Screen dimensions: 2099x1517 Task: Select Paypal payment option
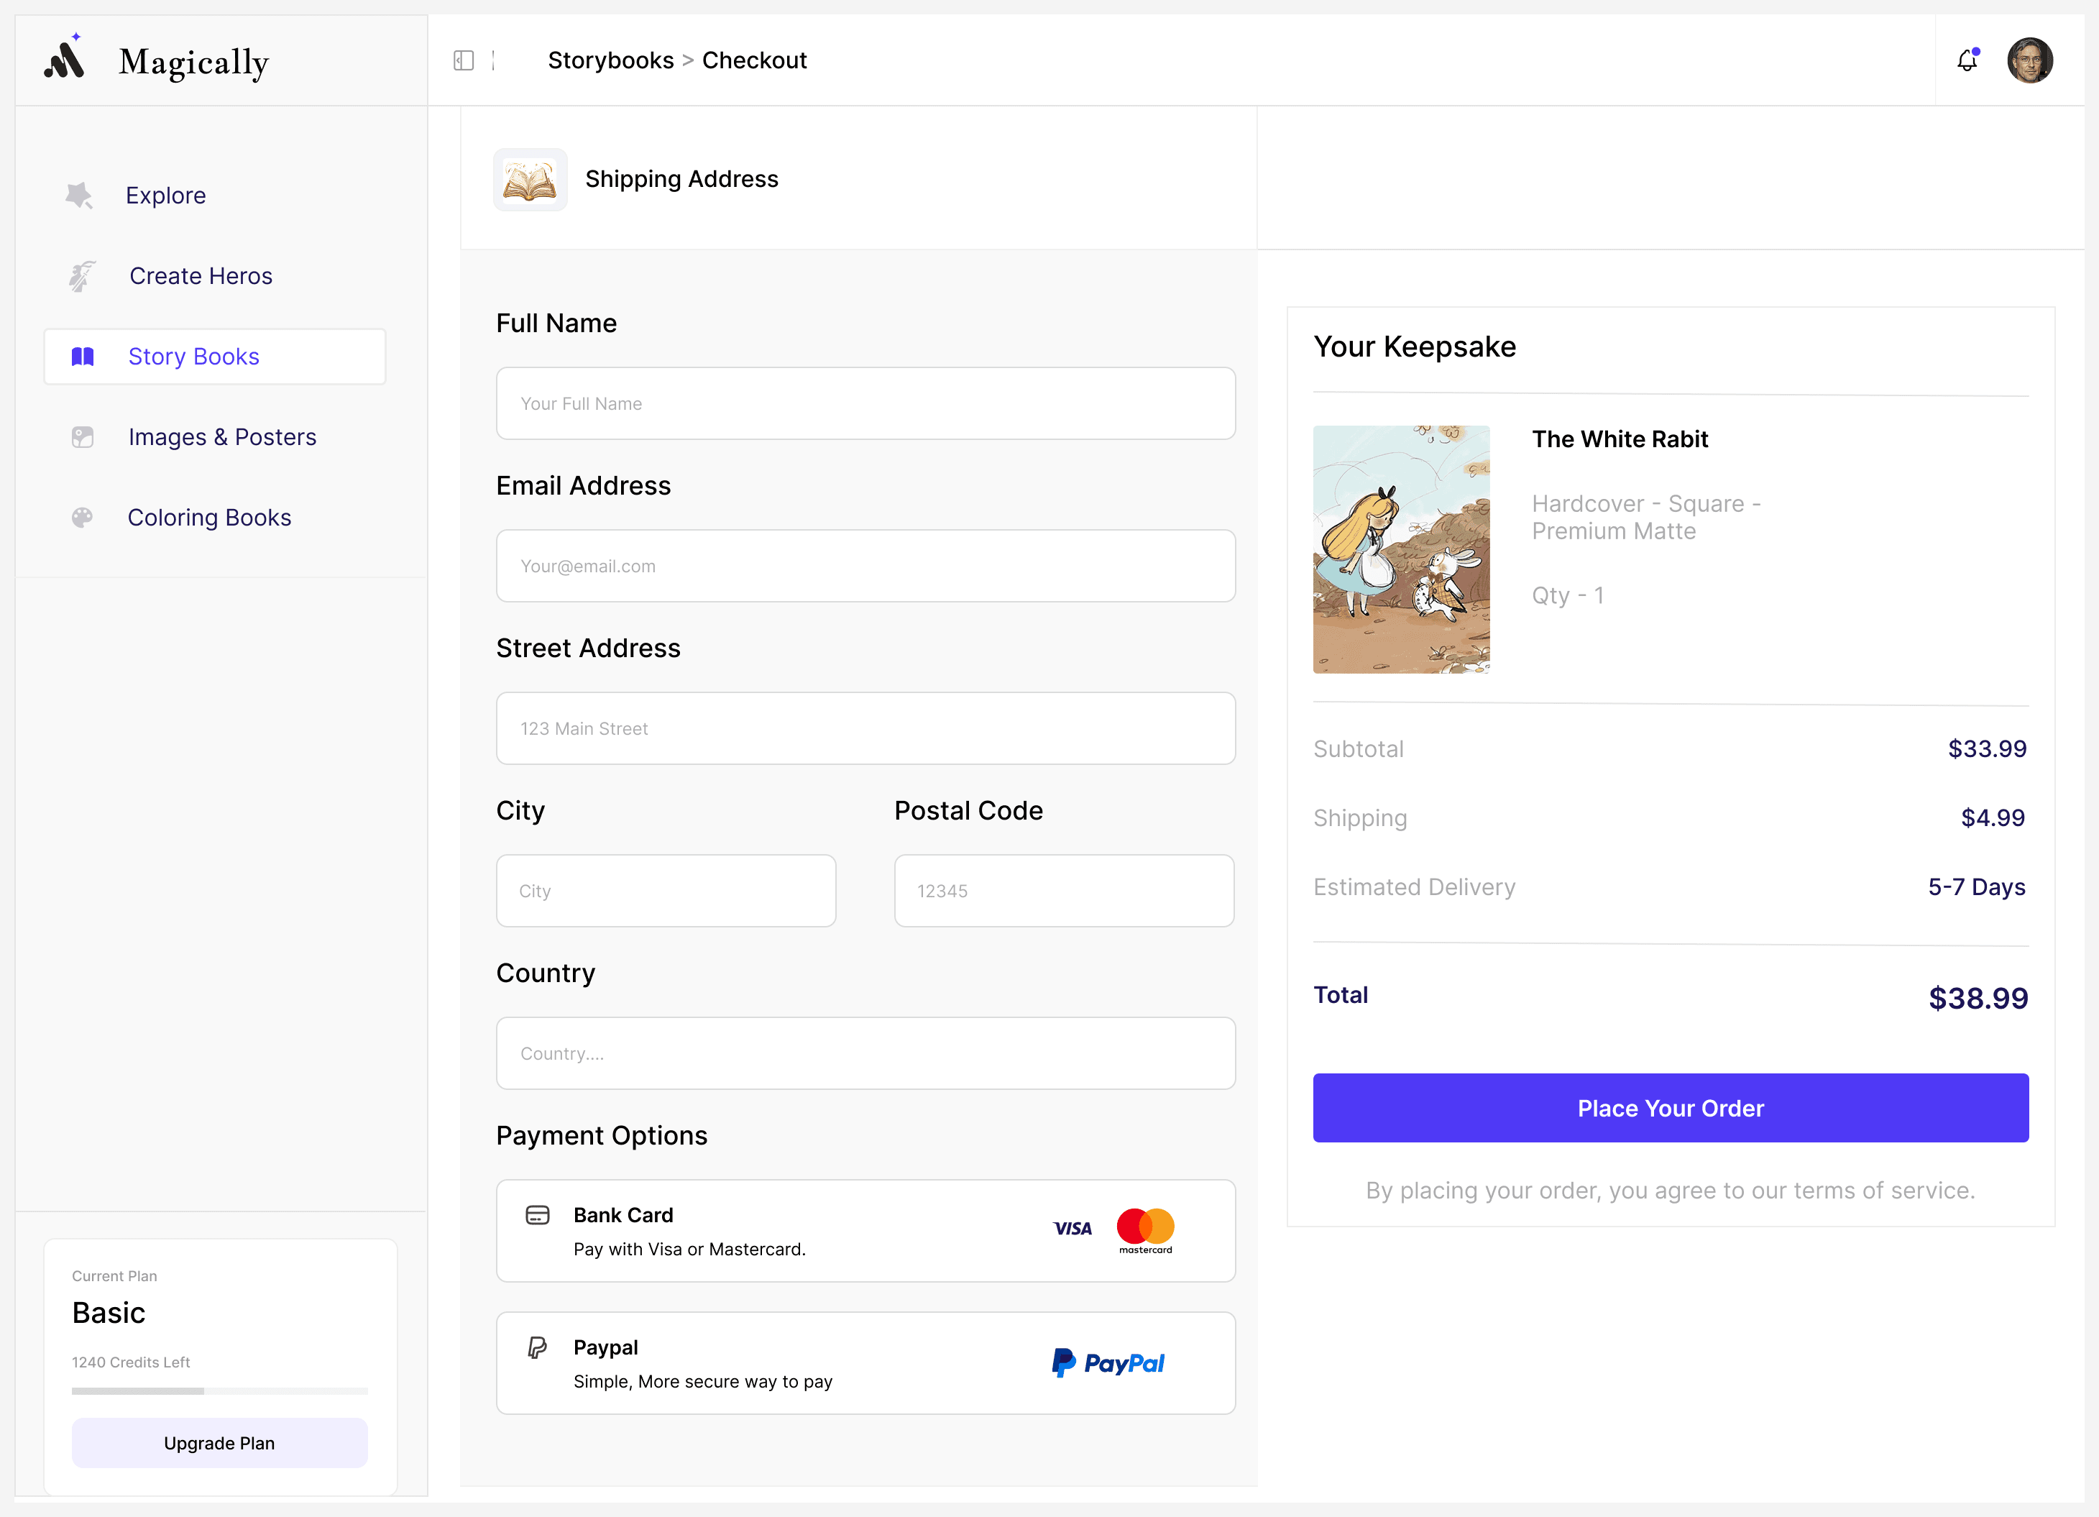click(865, 1362)
